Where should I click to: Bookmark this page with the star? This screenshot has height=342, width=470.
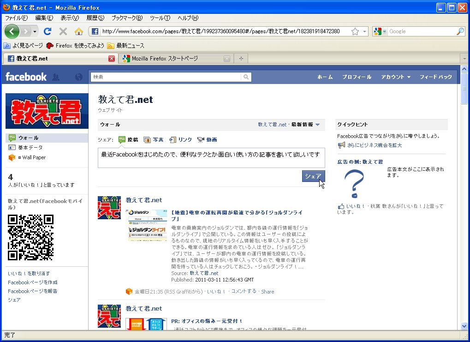(x=355, y=31)
